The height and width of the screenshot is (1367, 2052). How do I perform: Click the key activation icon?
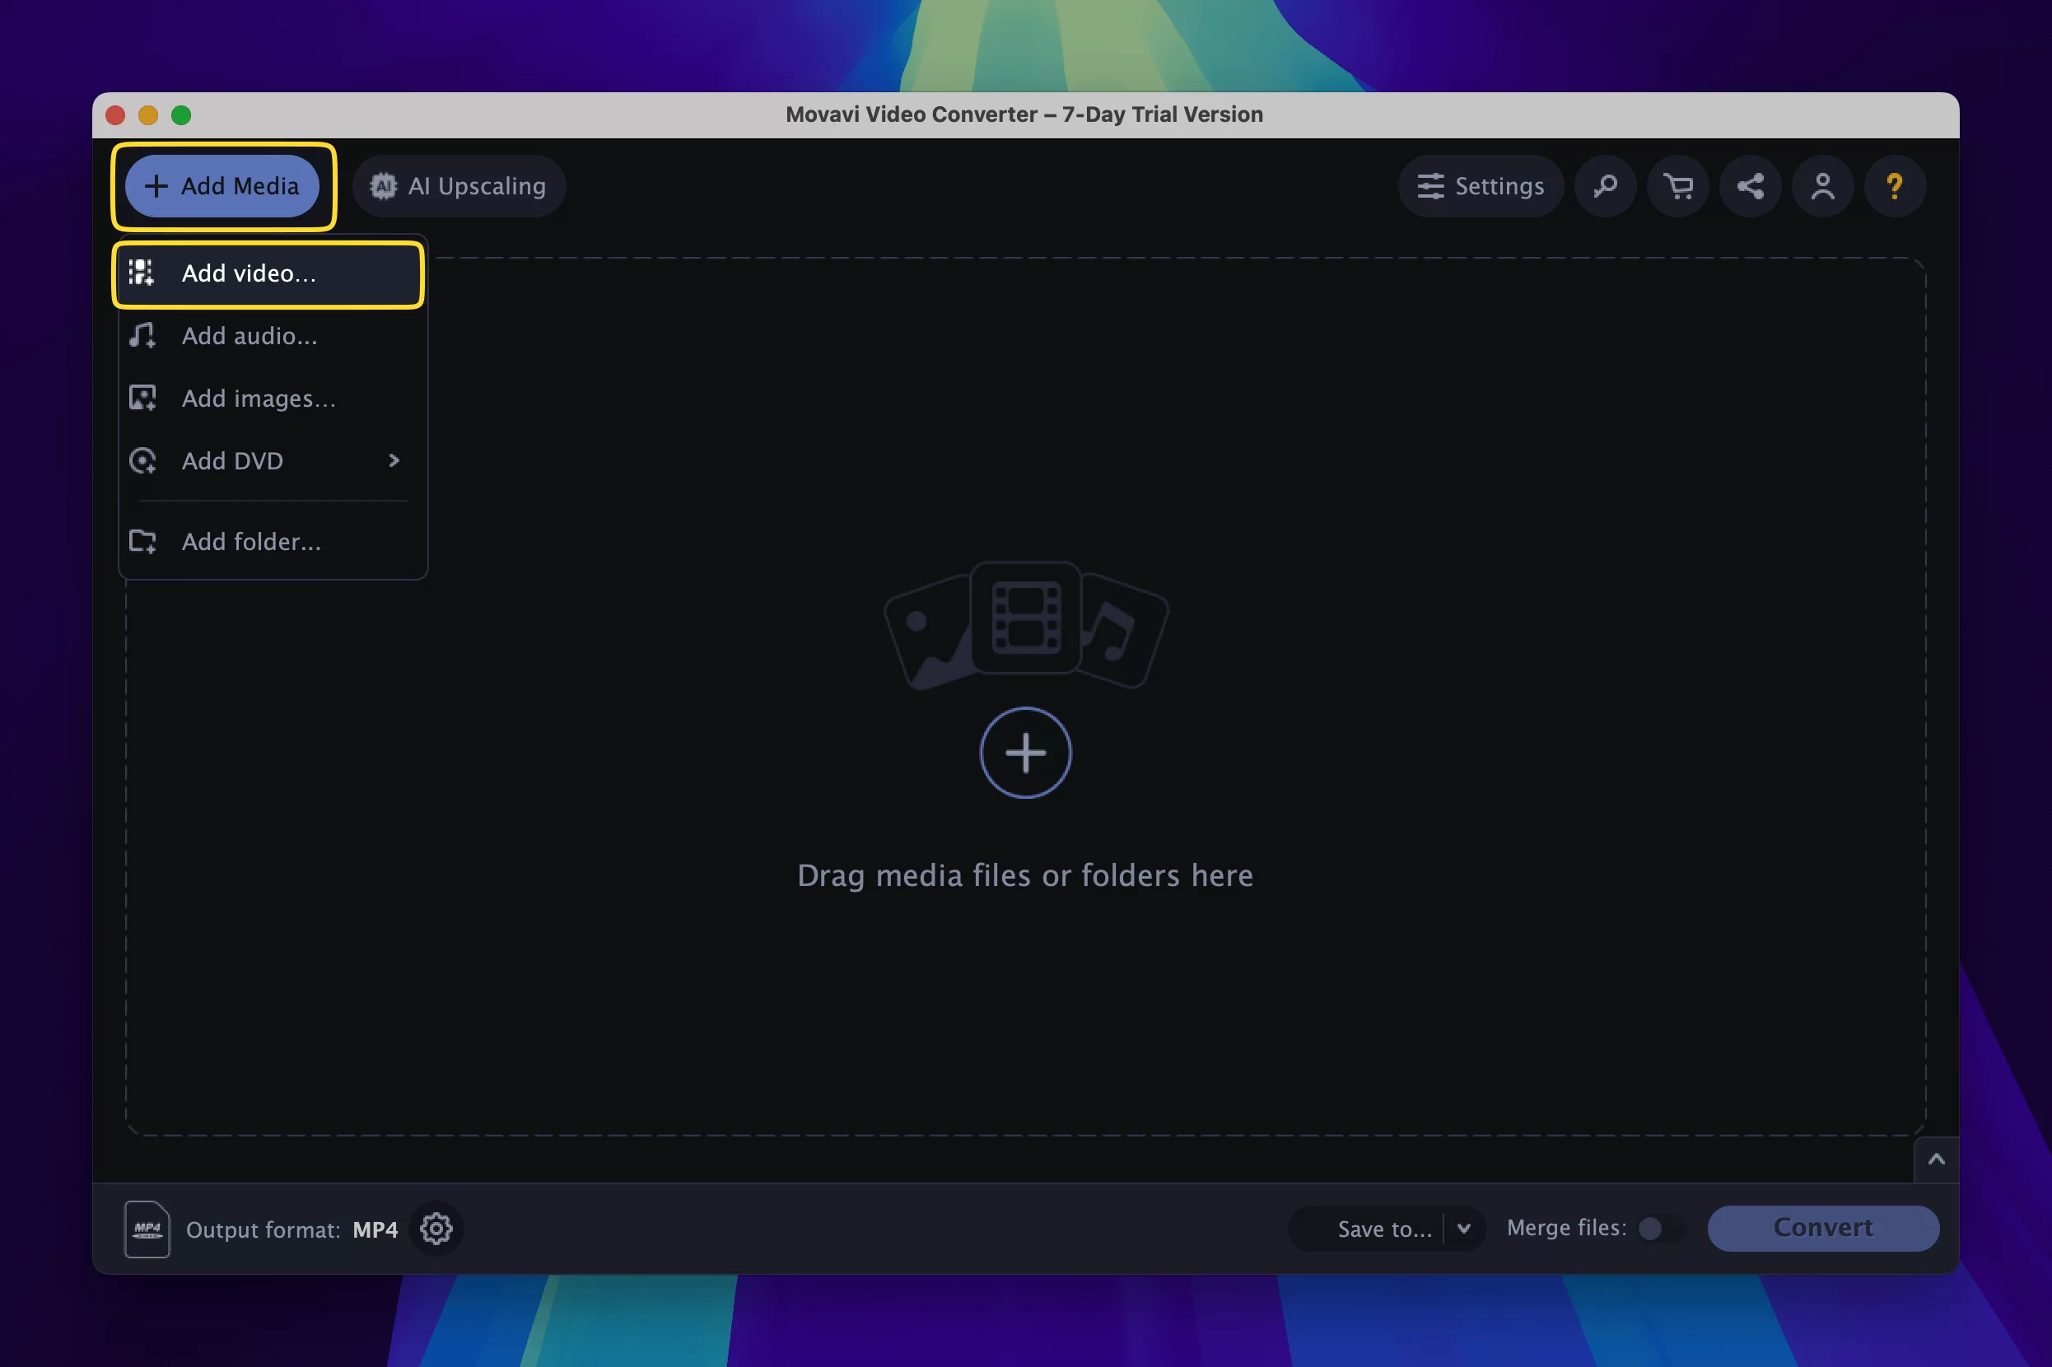point(1605,185)
